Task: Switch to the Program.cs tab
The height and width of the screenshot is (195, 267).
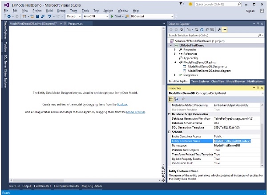Action: pos(75,24)
